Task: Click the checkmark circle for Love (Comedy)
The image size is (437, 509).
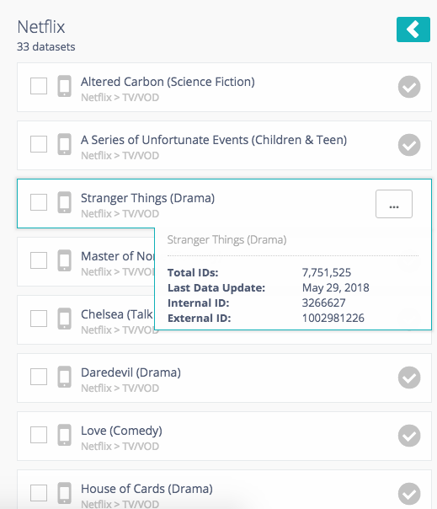Action: 409,436
